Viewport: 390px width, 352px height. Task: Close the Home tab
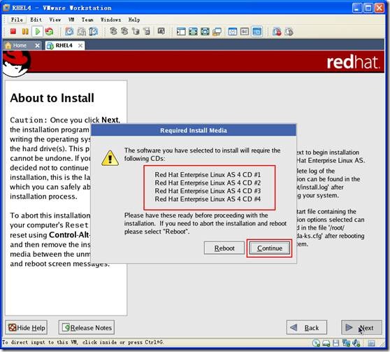37,45
